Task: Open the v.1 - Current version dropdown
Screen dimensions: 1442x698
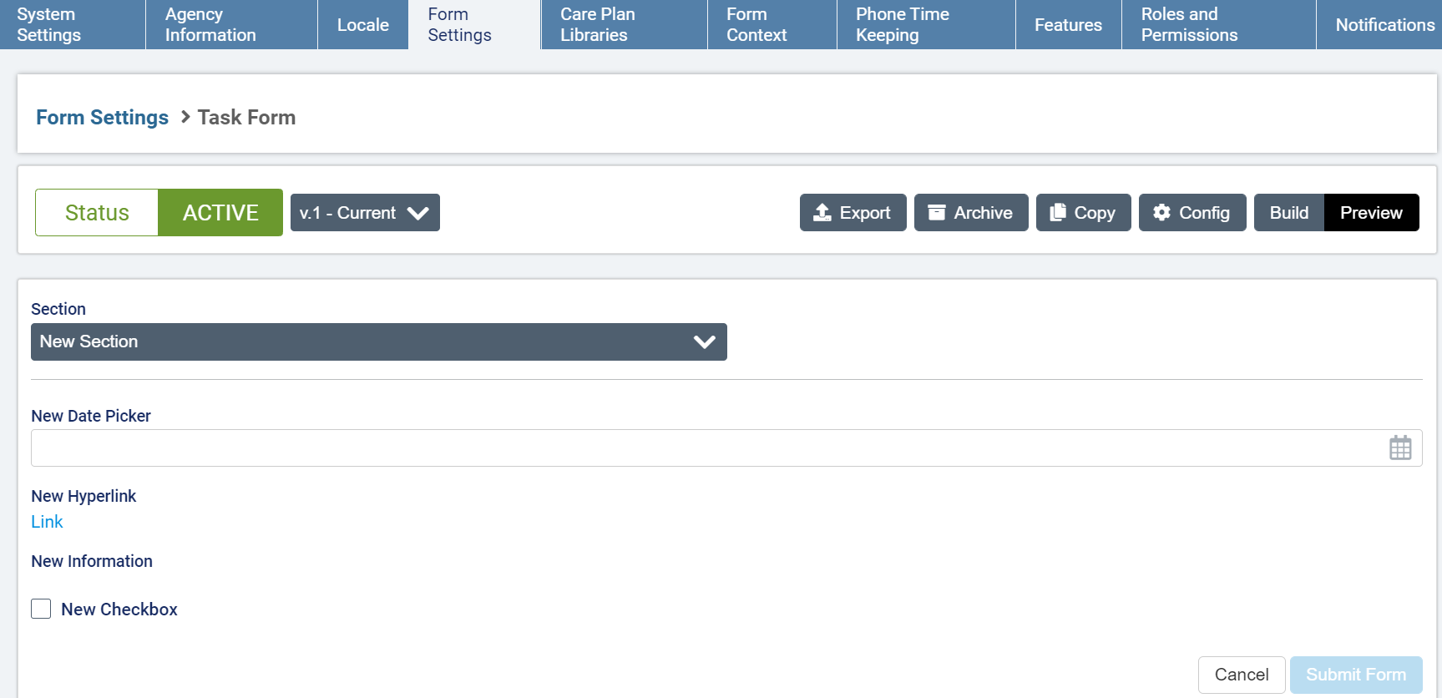Action: pos(365,213)
